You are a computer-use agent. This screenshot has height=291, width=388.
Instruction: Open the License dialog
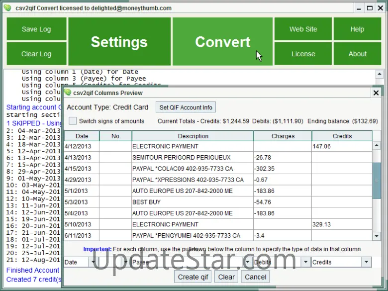coord(303,54)
